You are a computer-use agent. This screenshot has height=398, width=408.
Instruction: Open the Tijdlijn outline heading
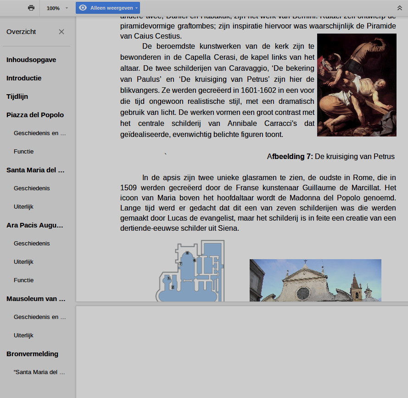pos(17,97)
